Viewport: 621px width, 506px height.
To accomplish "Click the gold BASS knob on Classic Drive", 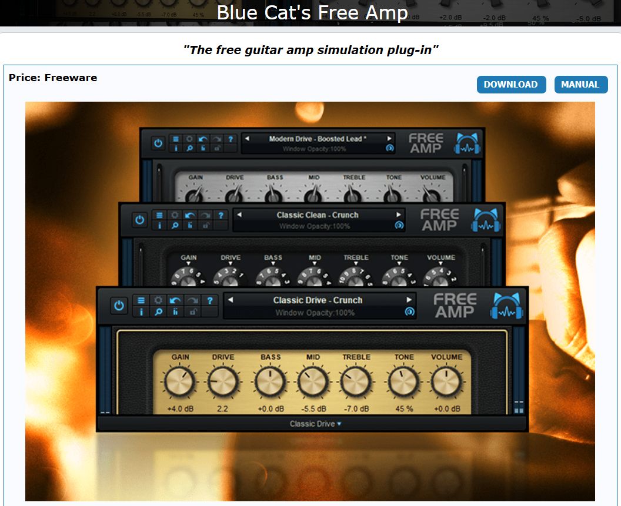I will pyautogui.click(x=271, y=382).
